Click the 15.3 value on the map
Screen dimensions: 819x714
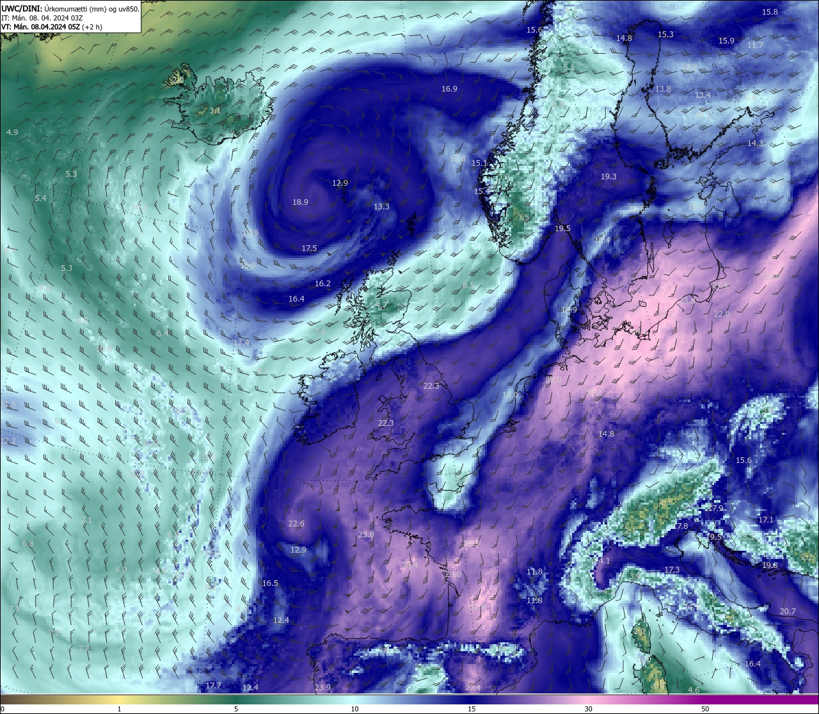665,34
